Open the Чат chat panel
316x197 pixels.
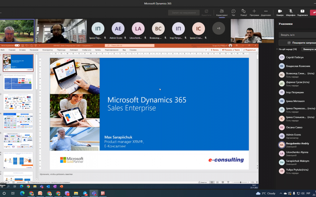pos(233,13)
